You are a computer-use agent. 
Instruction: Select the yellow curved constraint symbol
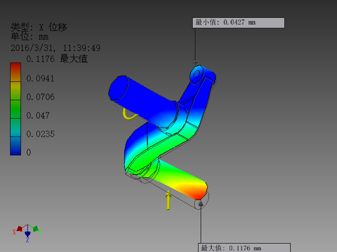click(x=130, y=114)
